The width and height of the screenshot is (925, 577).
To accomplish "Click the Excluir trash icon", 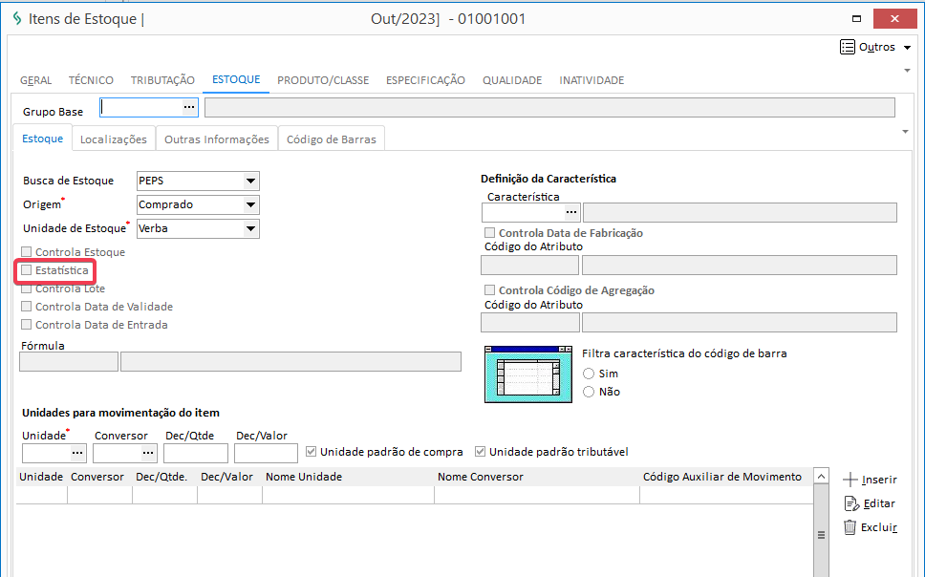I will pos(850,527).
